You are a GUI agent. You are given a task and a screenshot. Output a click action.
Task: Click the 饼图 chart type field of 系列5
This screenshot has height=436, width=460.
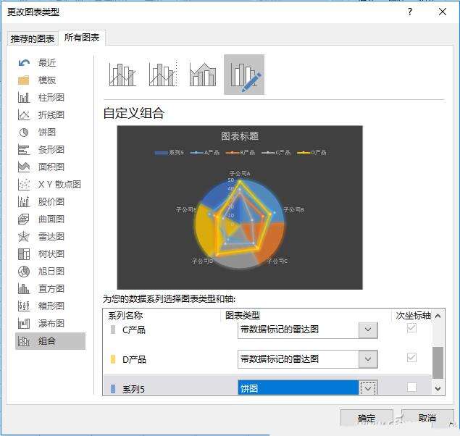(x=298, y=388)
